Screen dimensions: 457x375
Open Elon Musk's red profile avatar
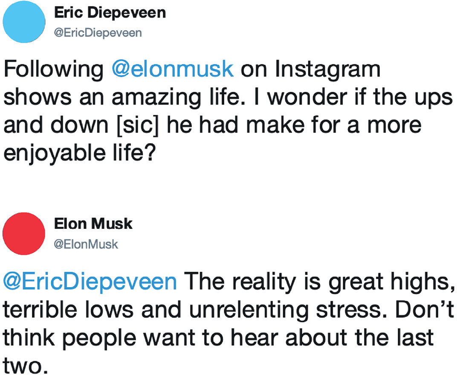pyautogui.click(x=24, y=234)
